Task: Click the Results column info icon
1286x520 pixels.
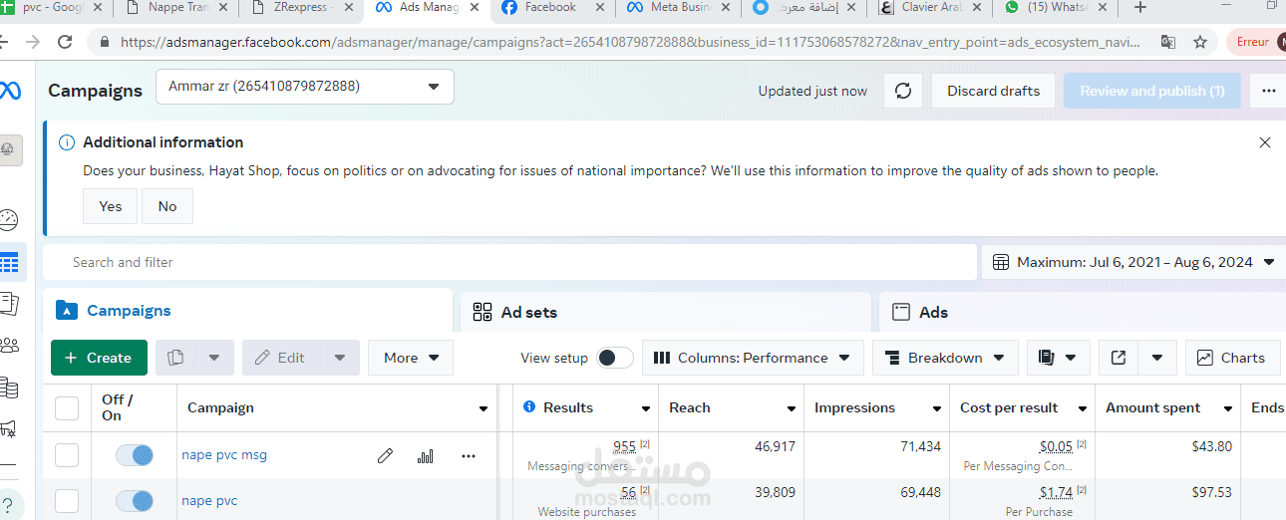Action: 530,407
